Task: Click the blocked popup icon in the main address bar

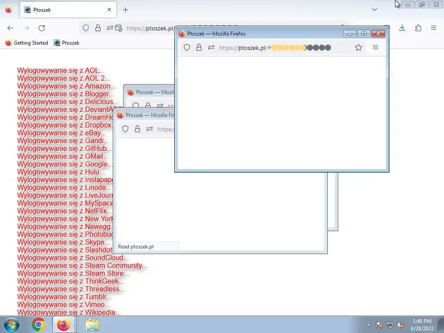Action: pyautogui.click(x=119, y=28)
